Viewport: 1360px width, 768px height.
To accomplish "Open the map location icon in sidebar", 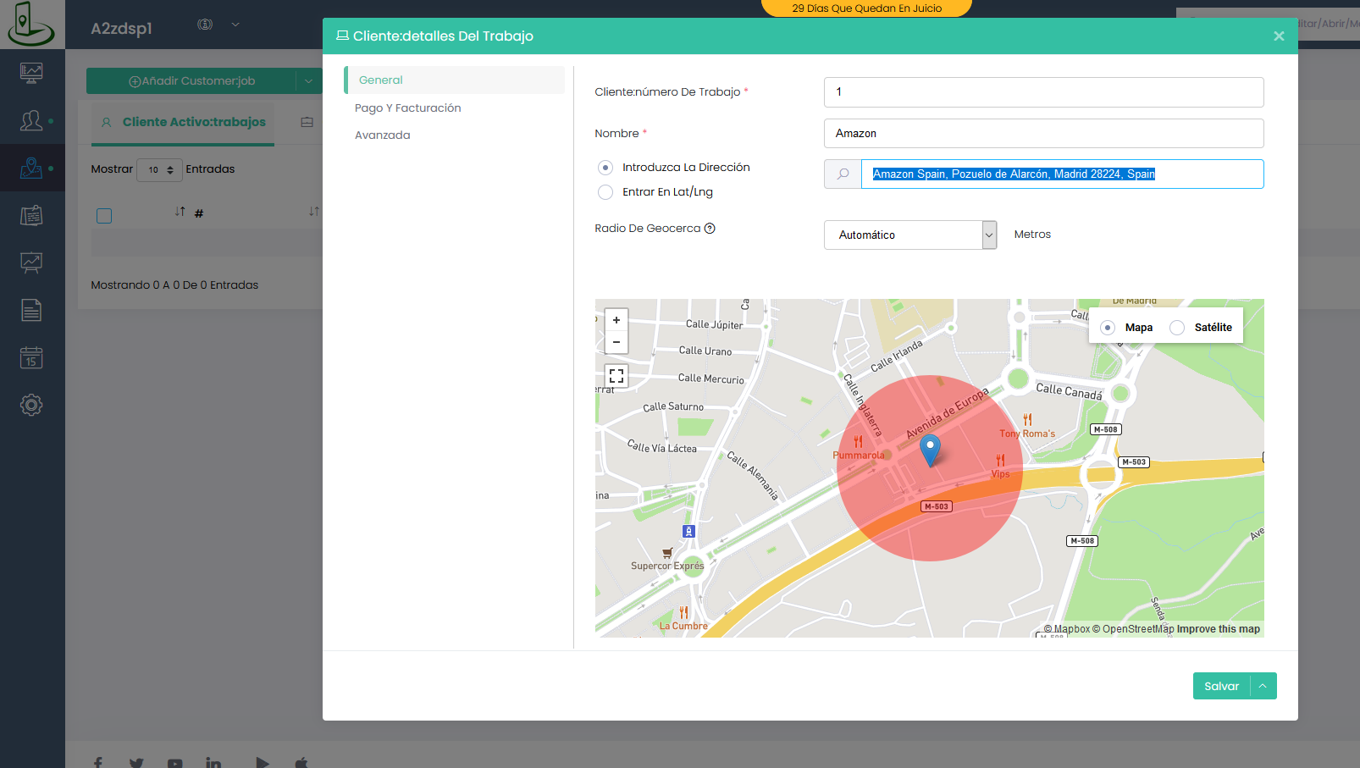I will coord(31,168).
